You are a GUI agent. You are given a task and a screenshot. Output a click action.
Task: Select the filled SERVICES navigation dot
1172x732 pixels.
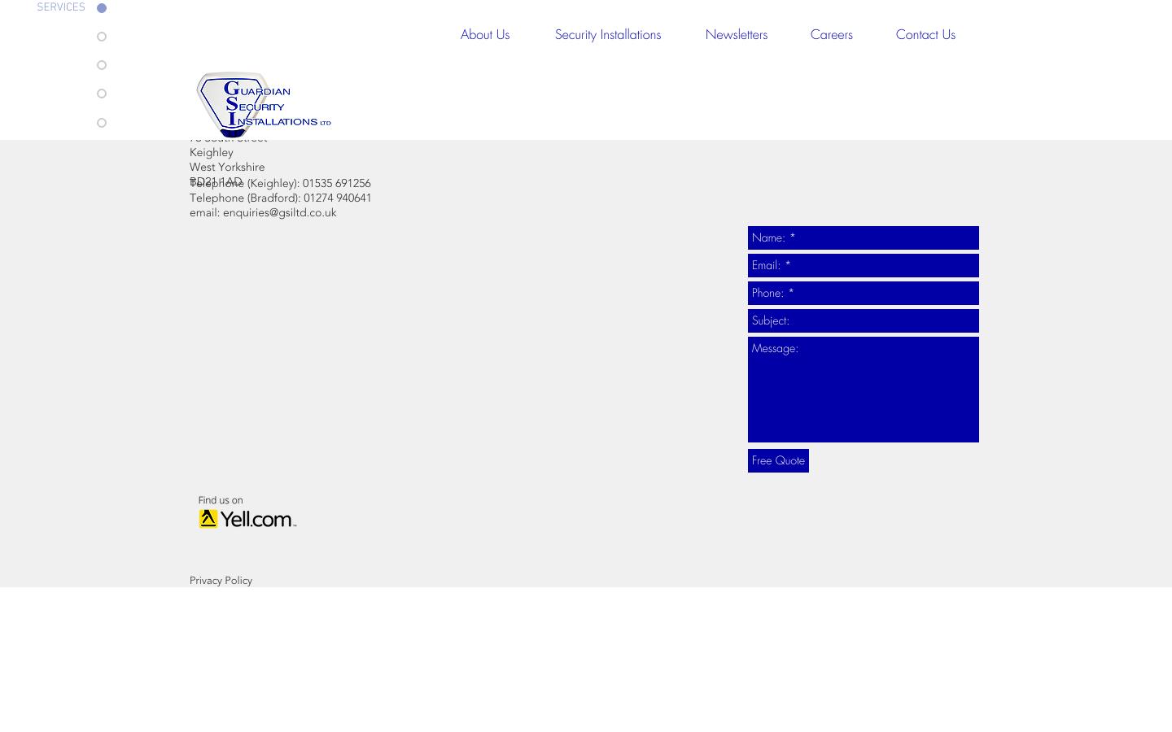pos(102,7)
